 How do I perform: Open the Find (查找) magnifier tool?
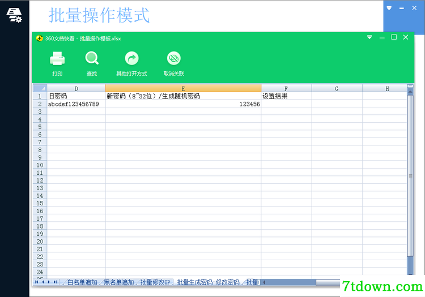[x=92, y=58]
